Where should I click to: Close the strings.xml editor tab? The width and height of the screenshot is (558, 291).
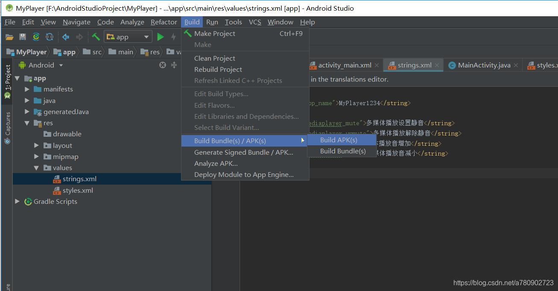437,65
